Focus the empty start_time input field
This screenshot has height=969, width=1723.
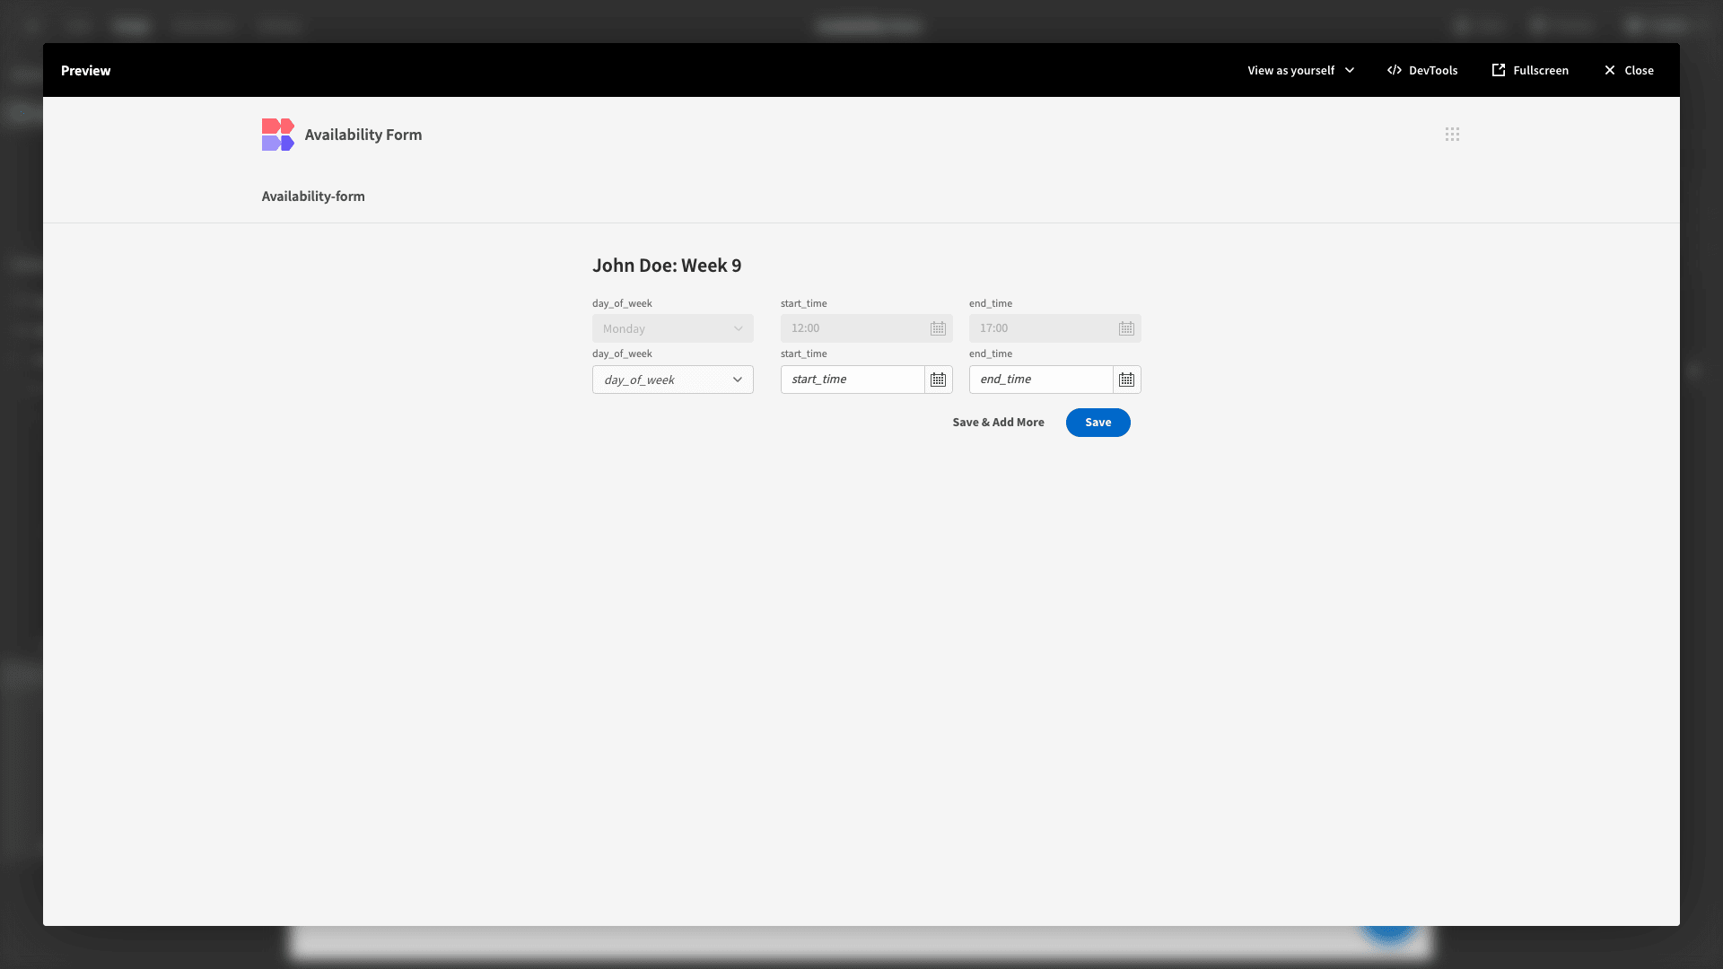(853, 380)
